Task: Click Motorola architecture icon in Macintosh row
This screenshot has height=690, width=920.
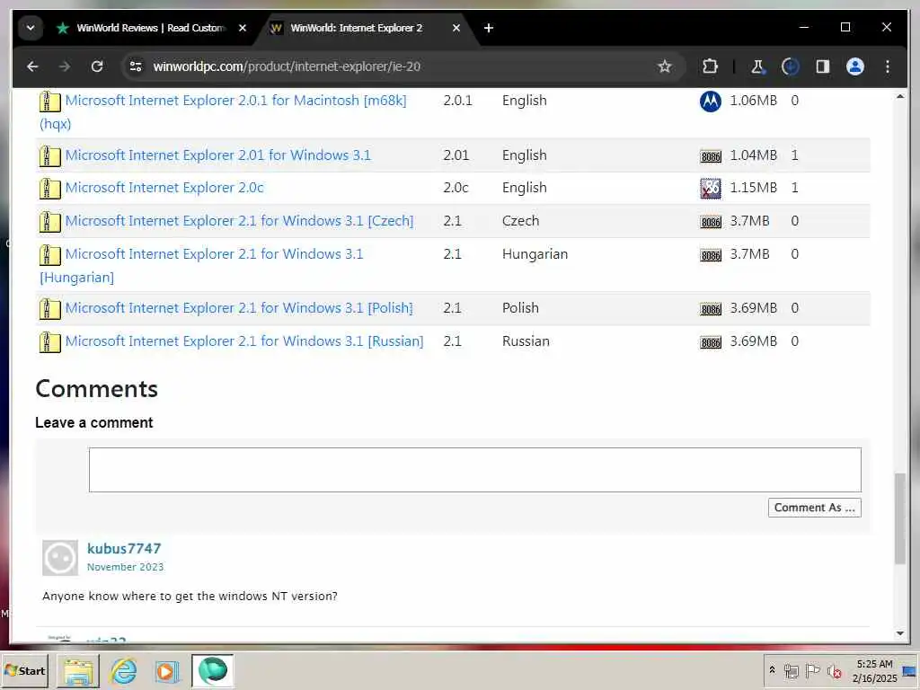Action: [711, 101]
